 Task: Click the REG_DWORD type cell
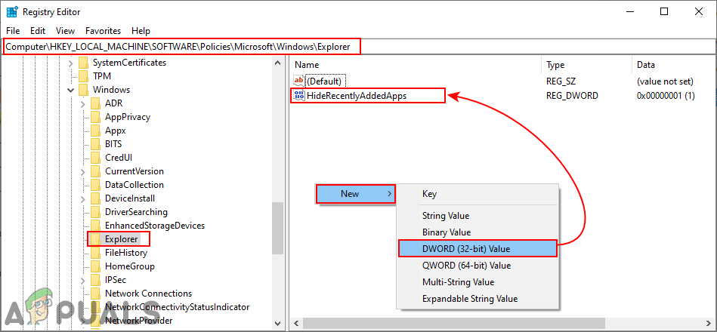(x=572, y=95)
